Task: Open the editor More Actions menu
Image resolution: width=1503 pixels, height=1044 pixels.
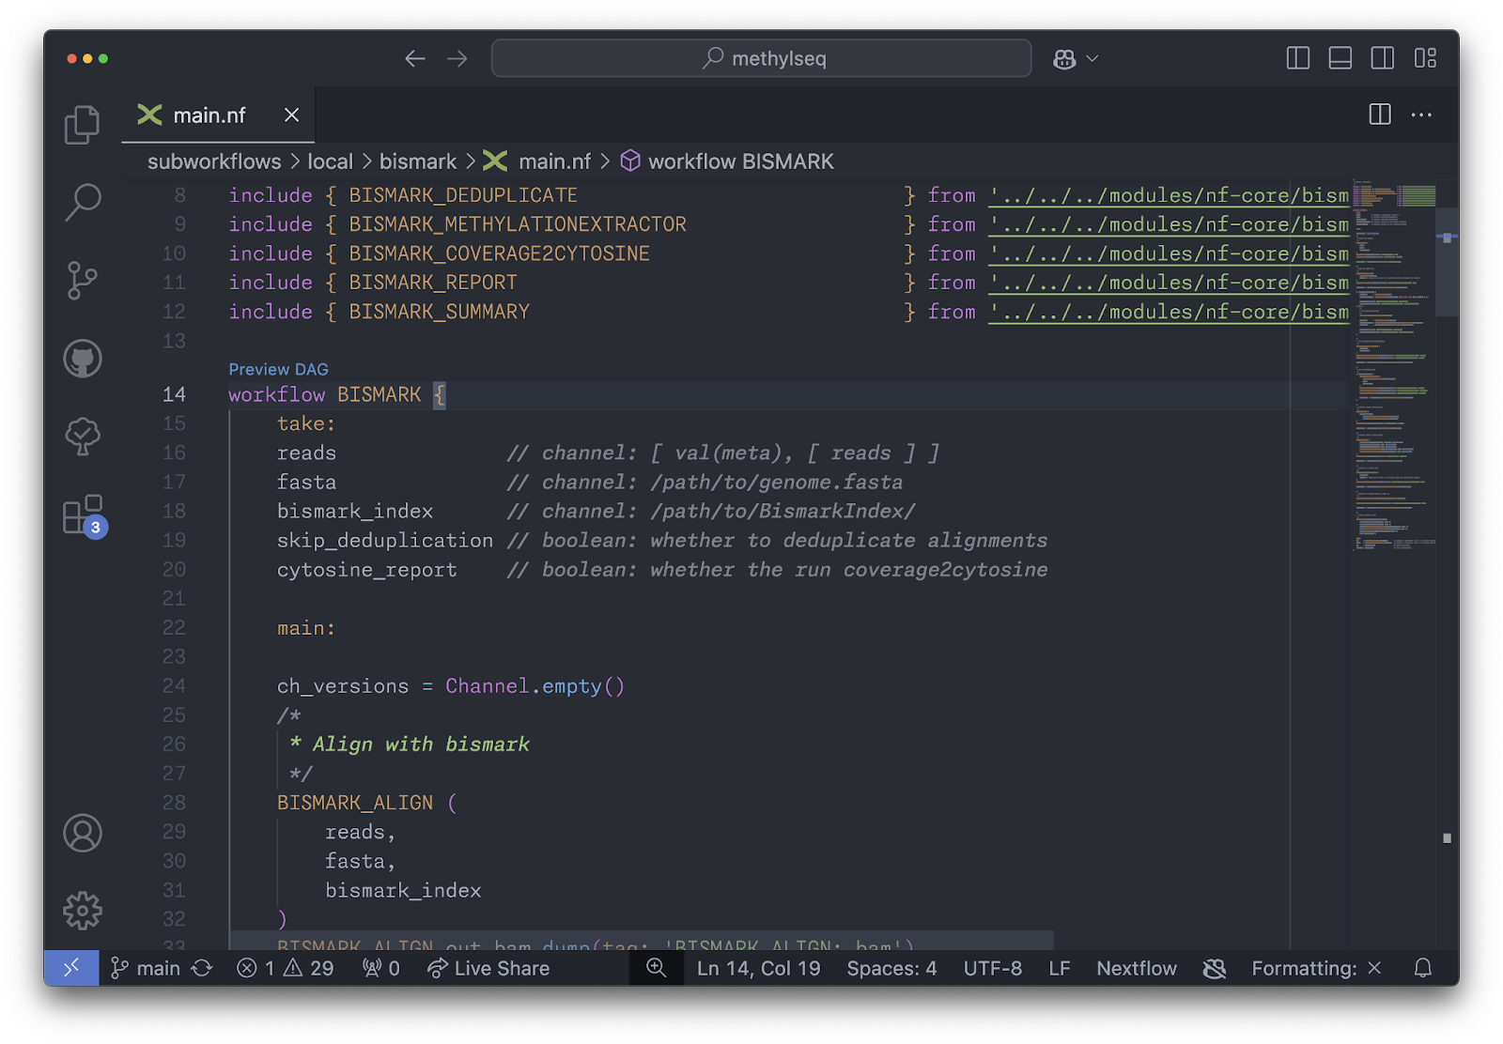Action: (1421, 115)
